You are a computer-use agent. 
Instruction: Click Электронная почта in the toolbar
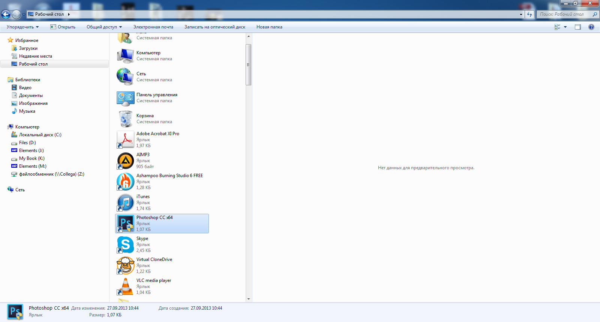[x=153, y=27]
